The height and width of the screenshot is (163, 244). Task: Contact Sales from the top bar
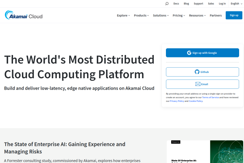click(211, 4)
